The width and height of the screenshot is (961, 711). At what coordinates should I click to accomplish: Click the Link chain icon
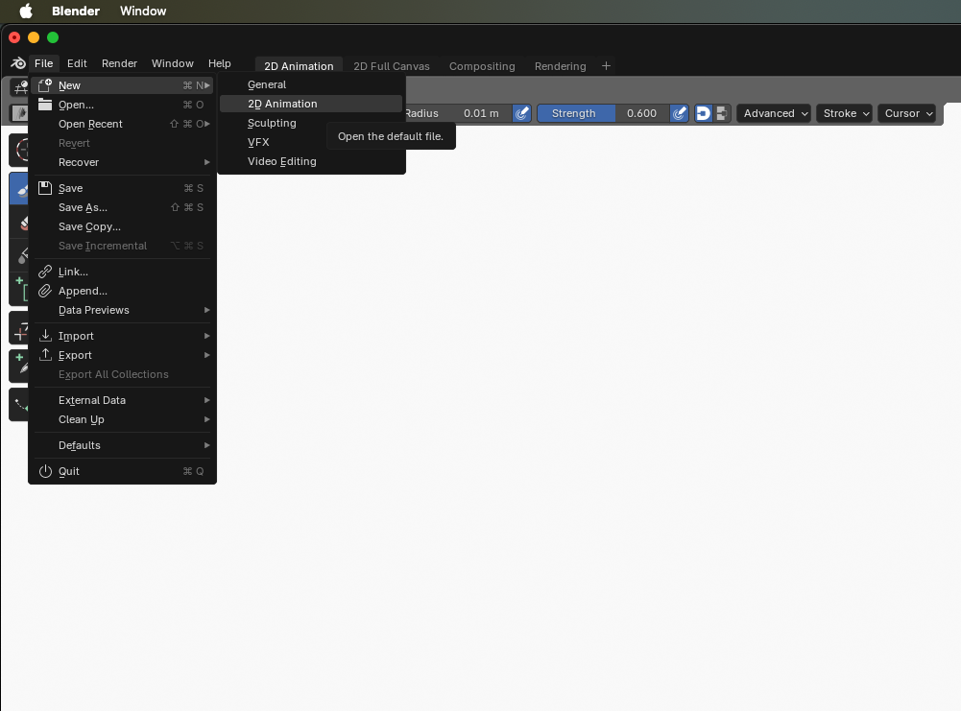44,272
